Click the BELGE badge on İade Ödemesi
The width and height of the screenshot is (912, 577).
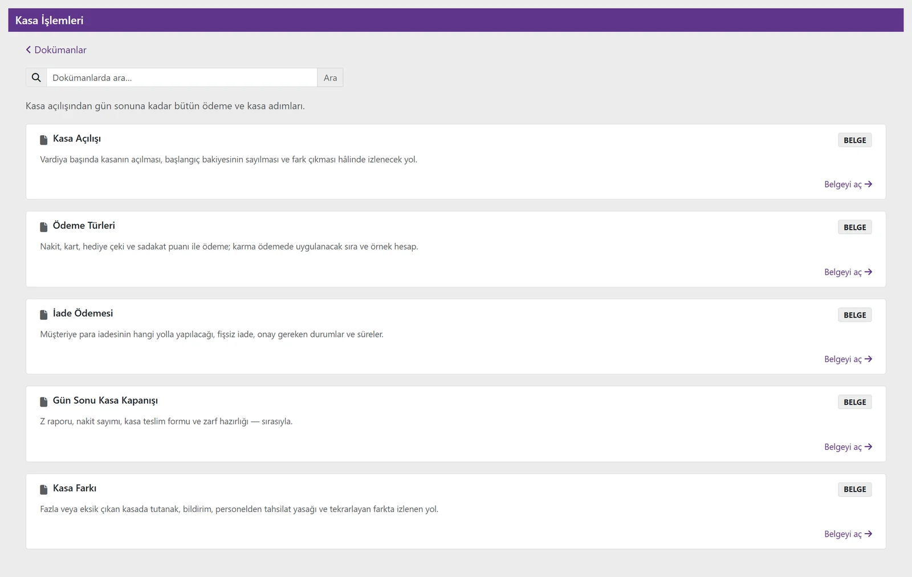pos(855,315)
